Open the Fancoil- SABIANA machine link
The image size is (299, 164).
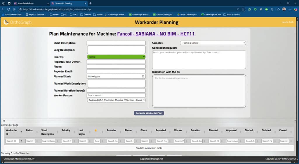(x=156, y=34)
